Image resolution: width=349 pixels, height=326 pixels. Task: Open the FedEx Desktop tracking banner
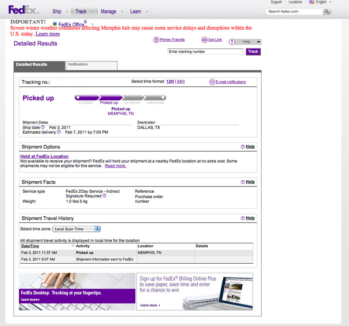click(x=77, y=292)
